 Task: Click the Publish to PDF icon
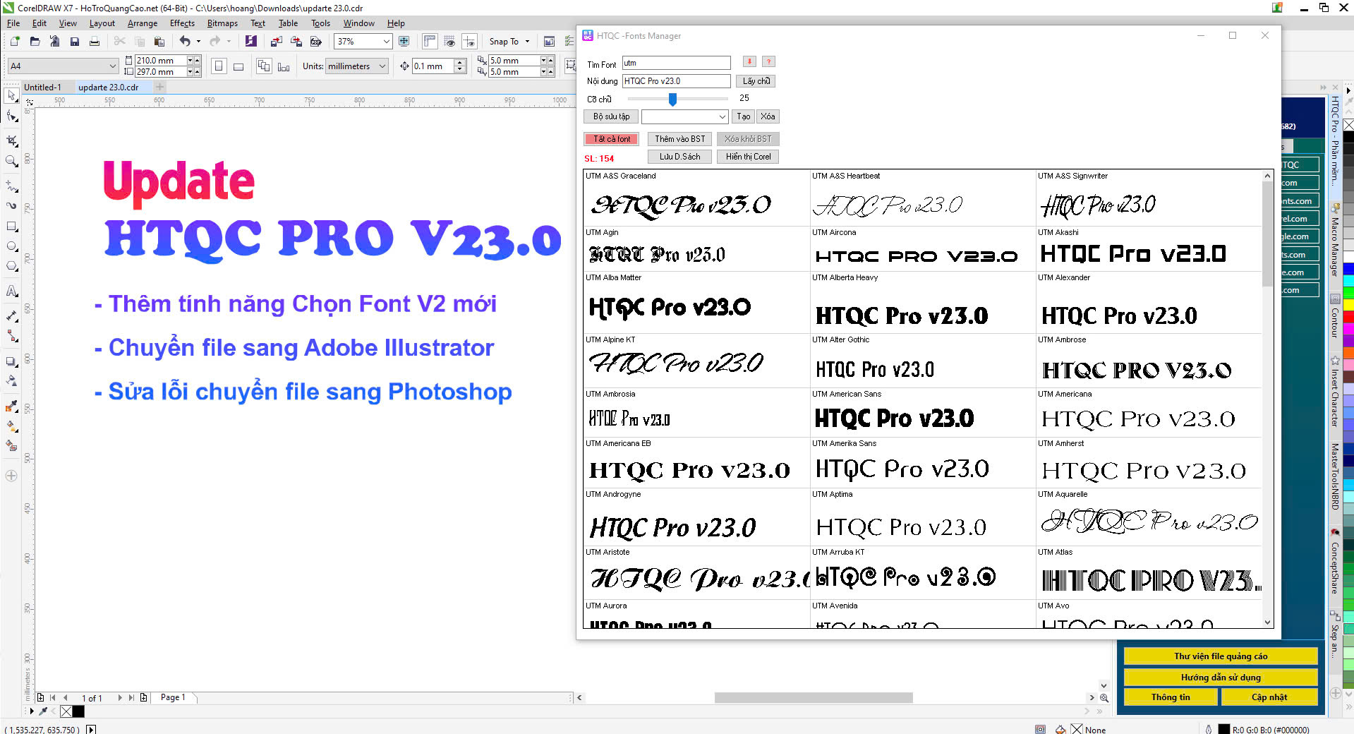coord(316,42)
